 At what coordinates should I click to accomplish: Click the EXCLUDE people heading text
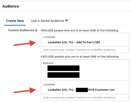[x=80, y=57]
